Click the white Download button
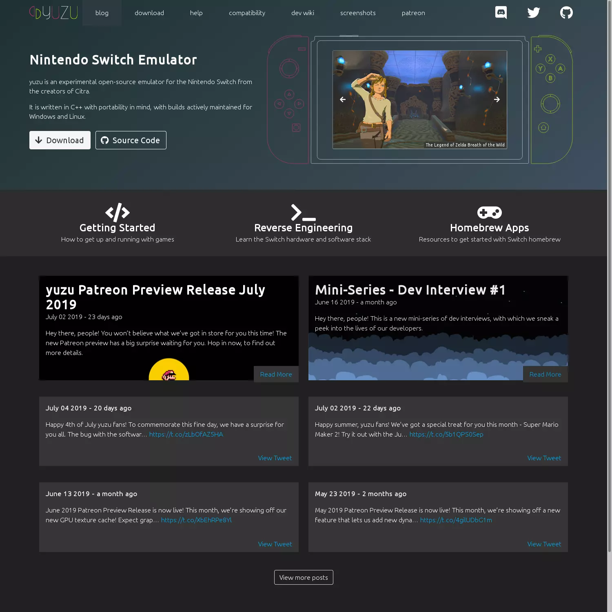Screen dimensions: 612x612 tap(60, 140)
